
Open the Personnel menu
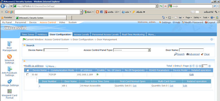[21, 22]
